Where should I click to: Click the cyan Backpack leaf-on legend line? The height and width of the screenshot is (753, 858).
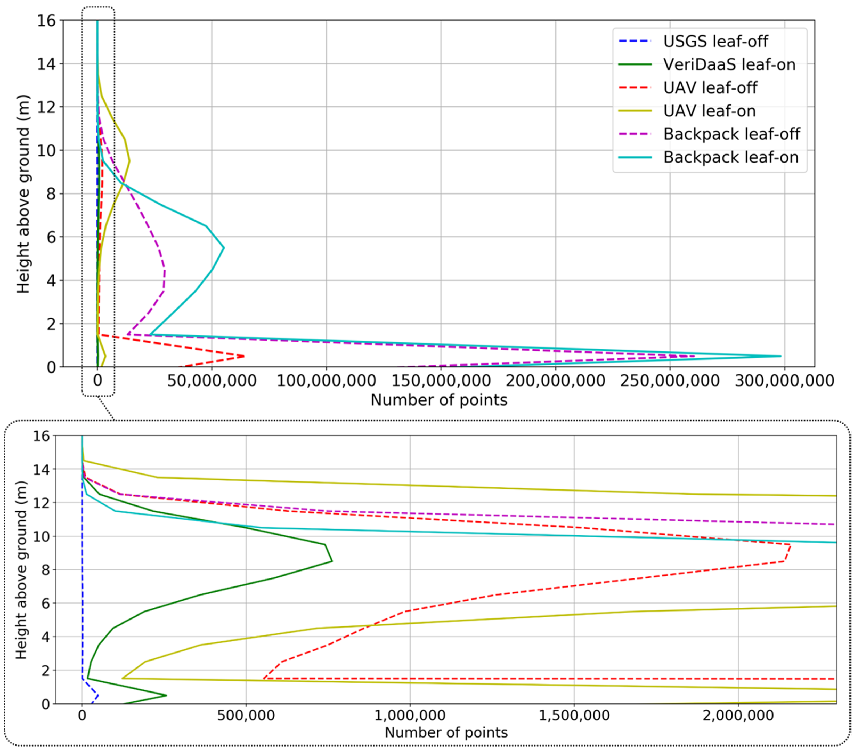point(635,157)
